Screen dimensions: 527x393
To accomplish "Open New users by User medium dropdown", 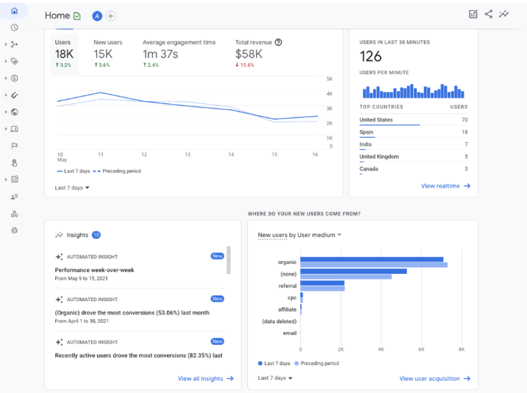I will coord(299,235).
